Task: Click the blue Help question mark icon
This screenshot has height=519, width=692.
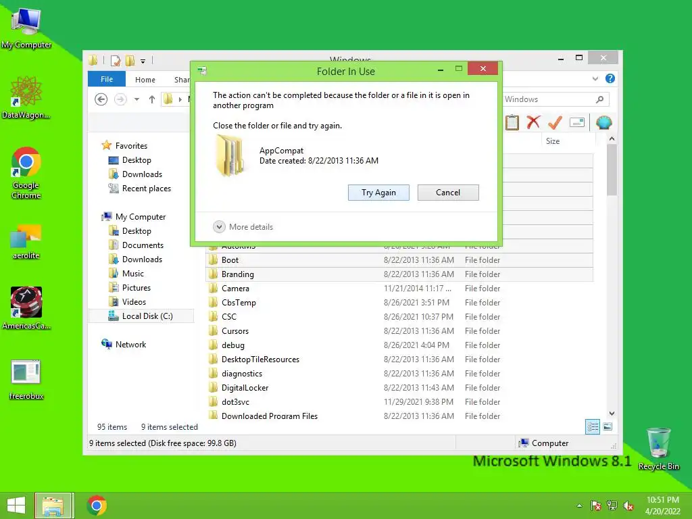Action: 610,78
